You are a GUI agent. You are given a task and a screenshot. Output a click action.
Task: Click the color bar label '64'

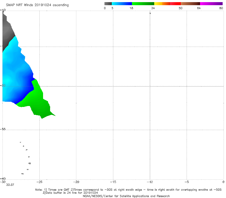pos(199,8)
